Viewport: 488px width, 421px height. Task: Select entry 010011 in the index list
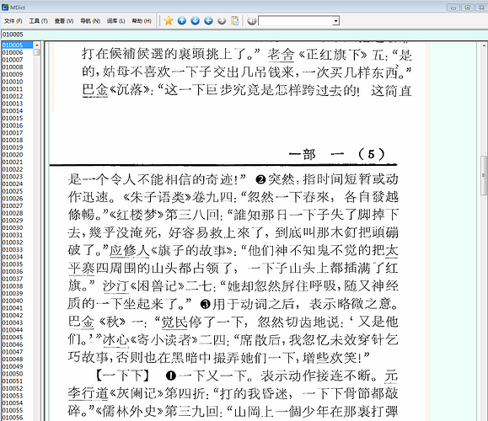pyautogui.click(x=13, y=89)
